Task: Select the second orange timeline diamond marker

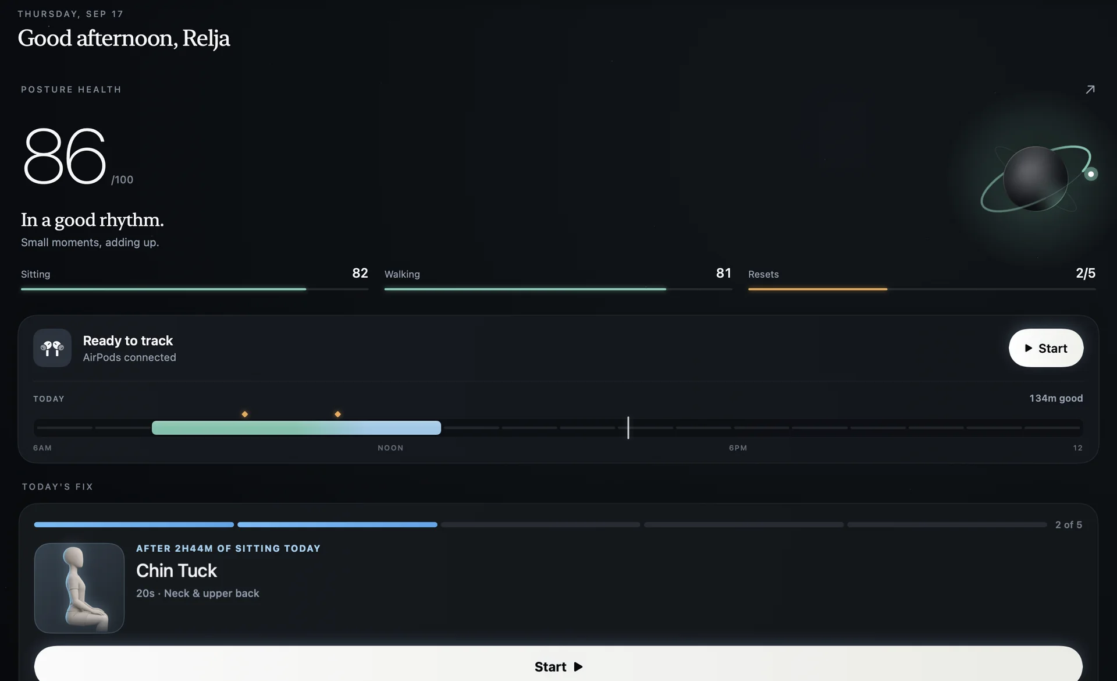Action: [x=337, y=414]
